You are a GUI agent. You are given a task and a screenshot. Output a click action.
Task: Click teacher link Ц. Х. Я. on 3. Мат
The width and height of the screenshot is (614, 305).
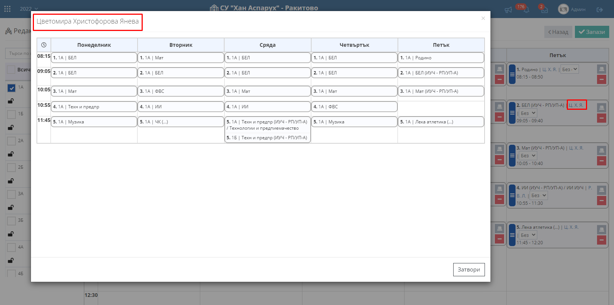click(x=576, y=148)
